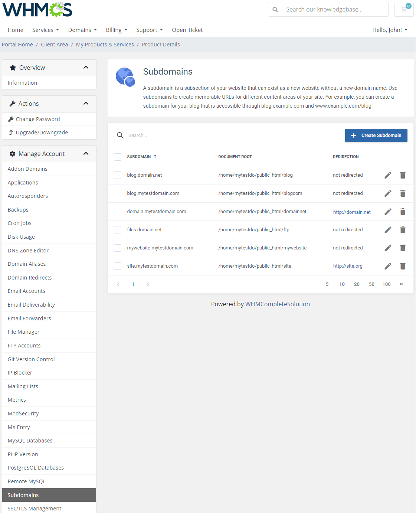Screen dimensions: 416x513
Task: Tick the files.domain.net row checkbox
Action: pos(118,230)
